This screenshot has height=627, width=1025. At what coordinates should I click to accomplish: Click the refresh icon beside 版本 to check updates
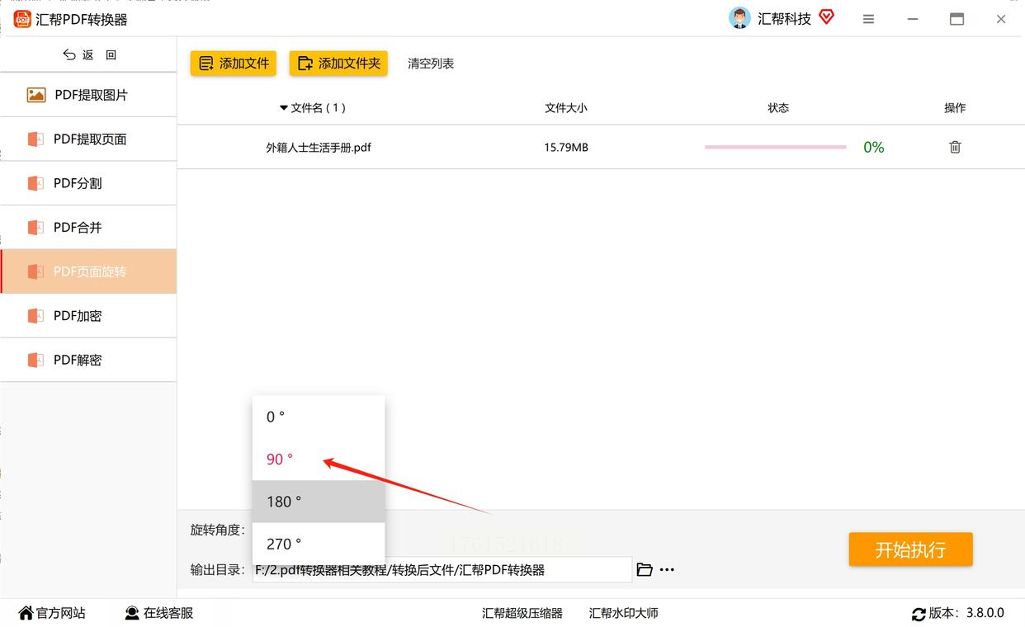coord(919,614)
